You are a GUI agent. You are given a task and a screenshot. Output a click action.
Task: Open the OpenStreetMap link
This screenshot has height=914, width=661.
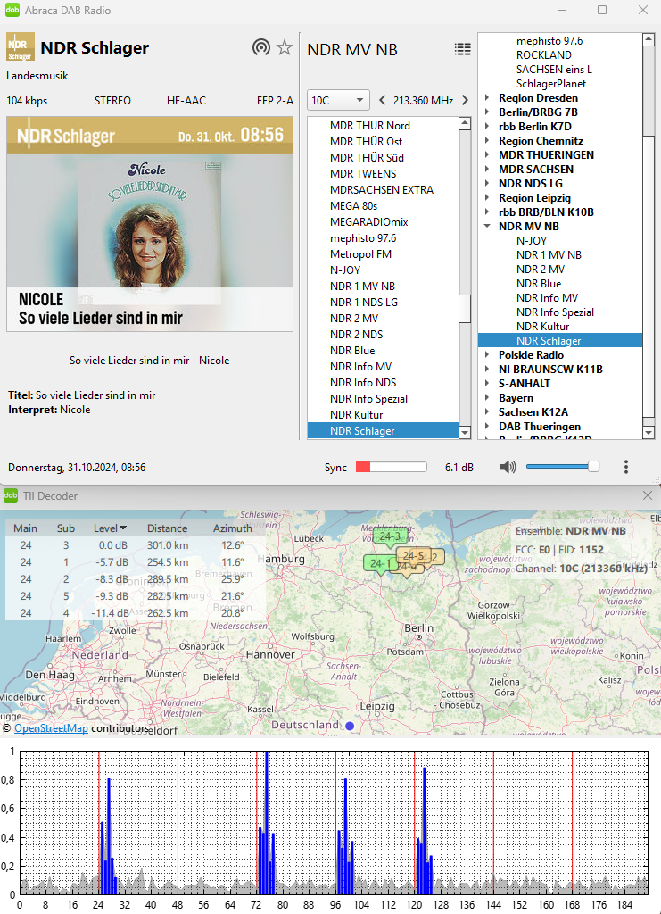(51, 728)
